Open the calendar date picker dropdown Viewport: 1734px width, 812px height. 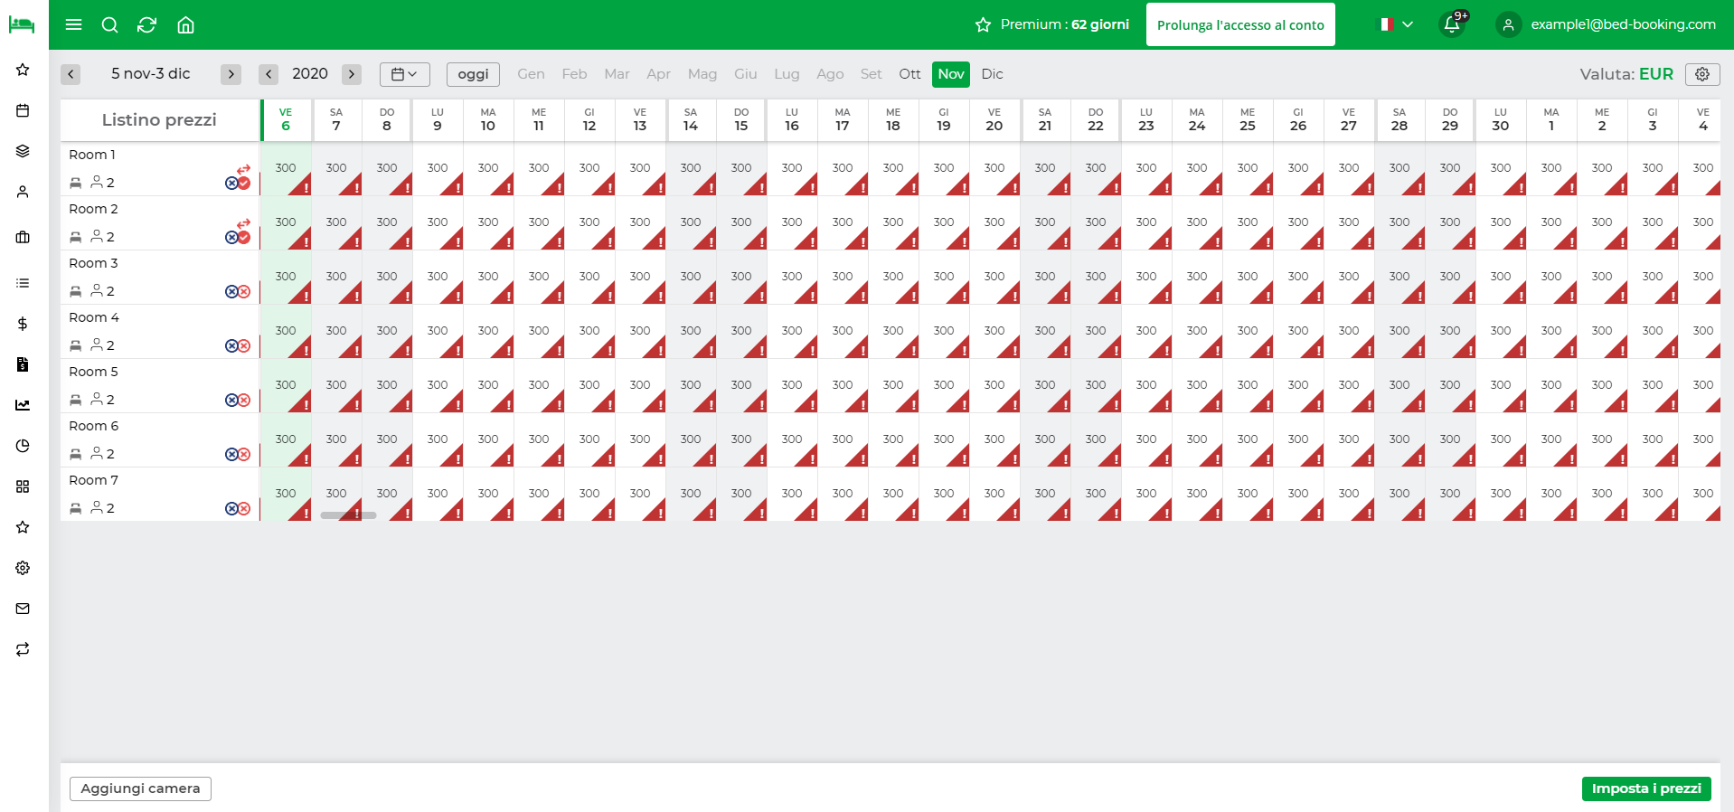point(404,74)
